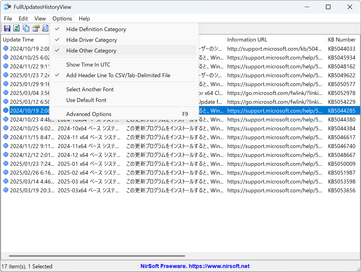
Task: Uncheck Hide Definition Category option
Action: pyautogui.click(x=124, y=29)
